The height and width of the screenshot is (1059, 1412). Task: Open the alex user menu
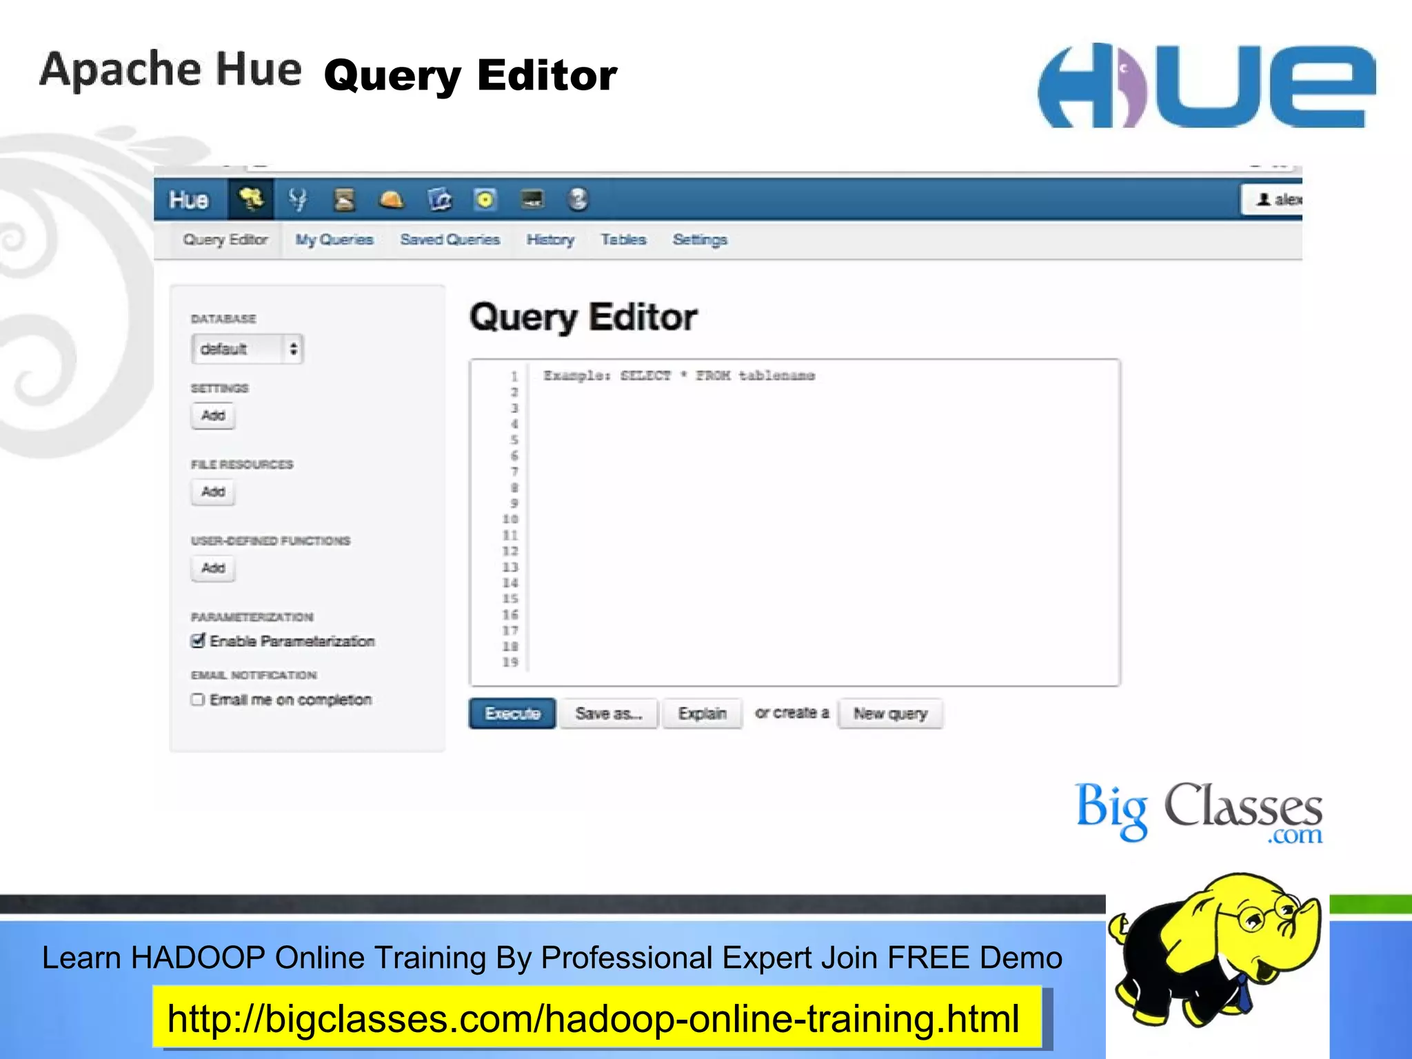click(1272, 200)
